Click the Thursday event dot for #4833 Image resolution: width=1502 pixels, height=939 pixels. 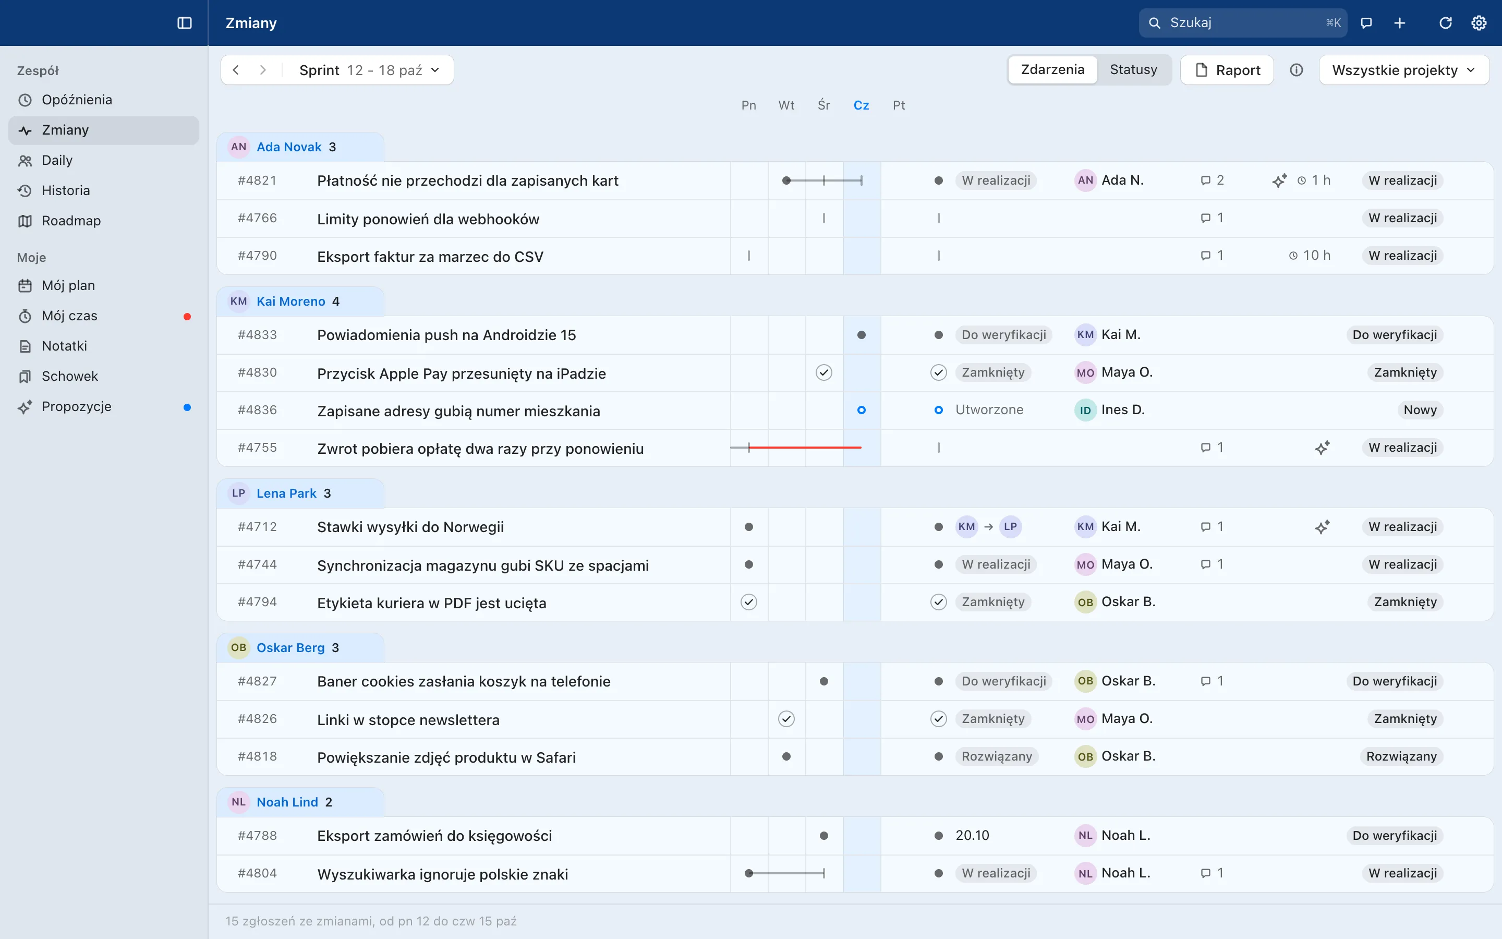tap(862, 335)
